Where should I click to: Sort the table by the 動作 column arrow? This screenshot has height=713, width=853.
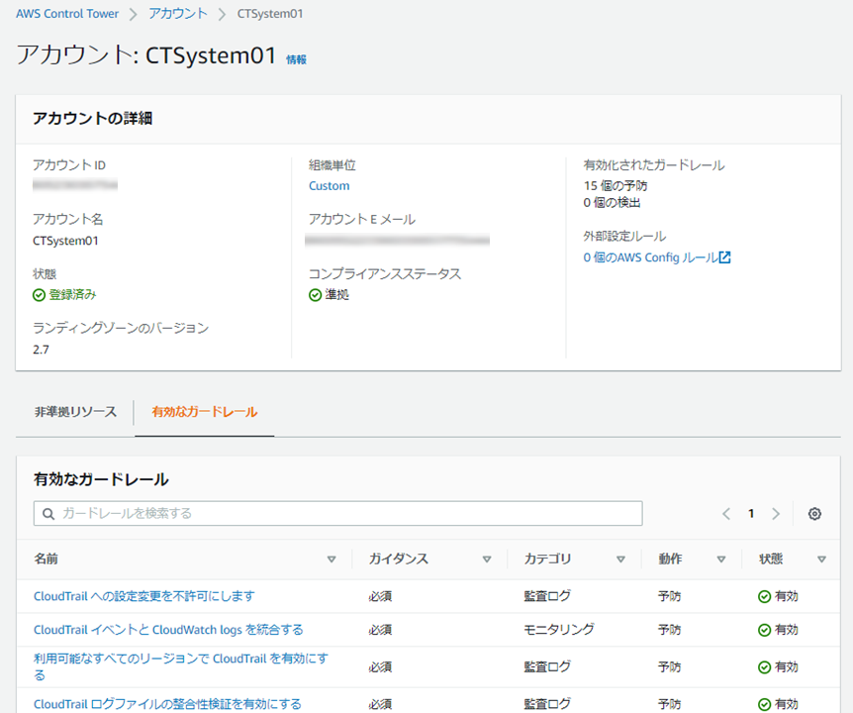pyautogui.click(x=721, y=560)
